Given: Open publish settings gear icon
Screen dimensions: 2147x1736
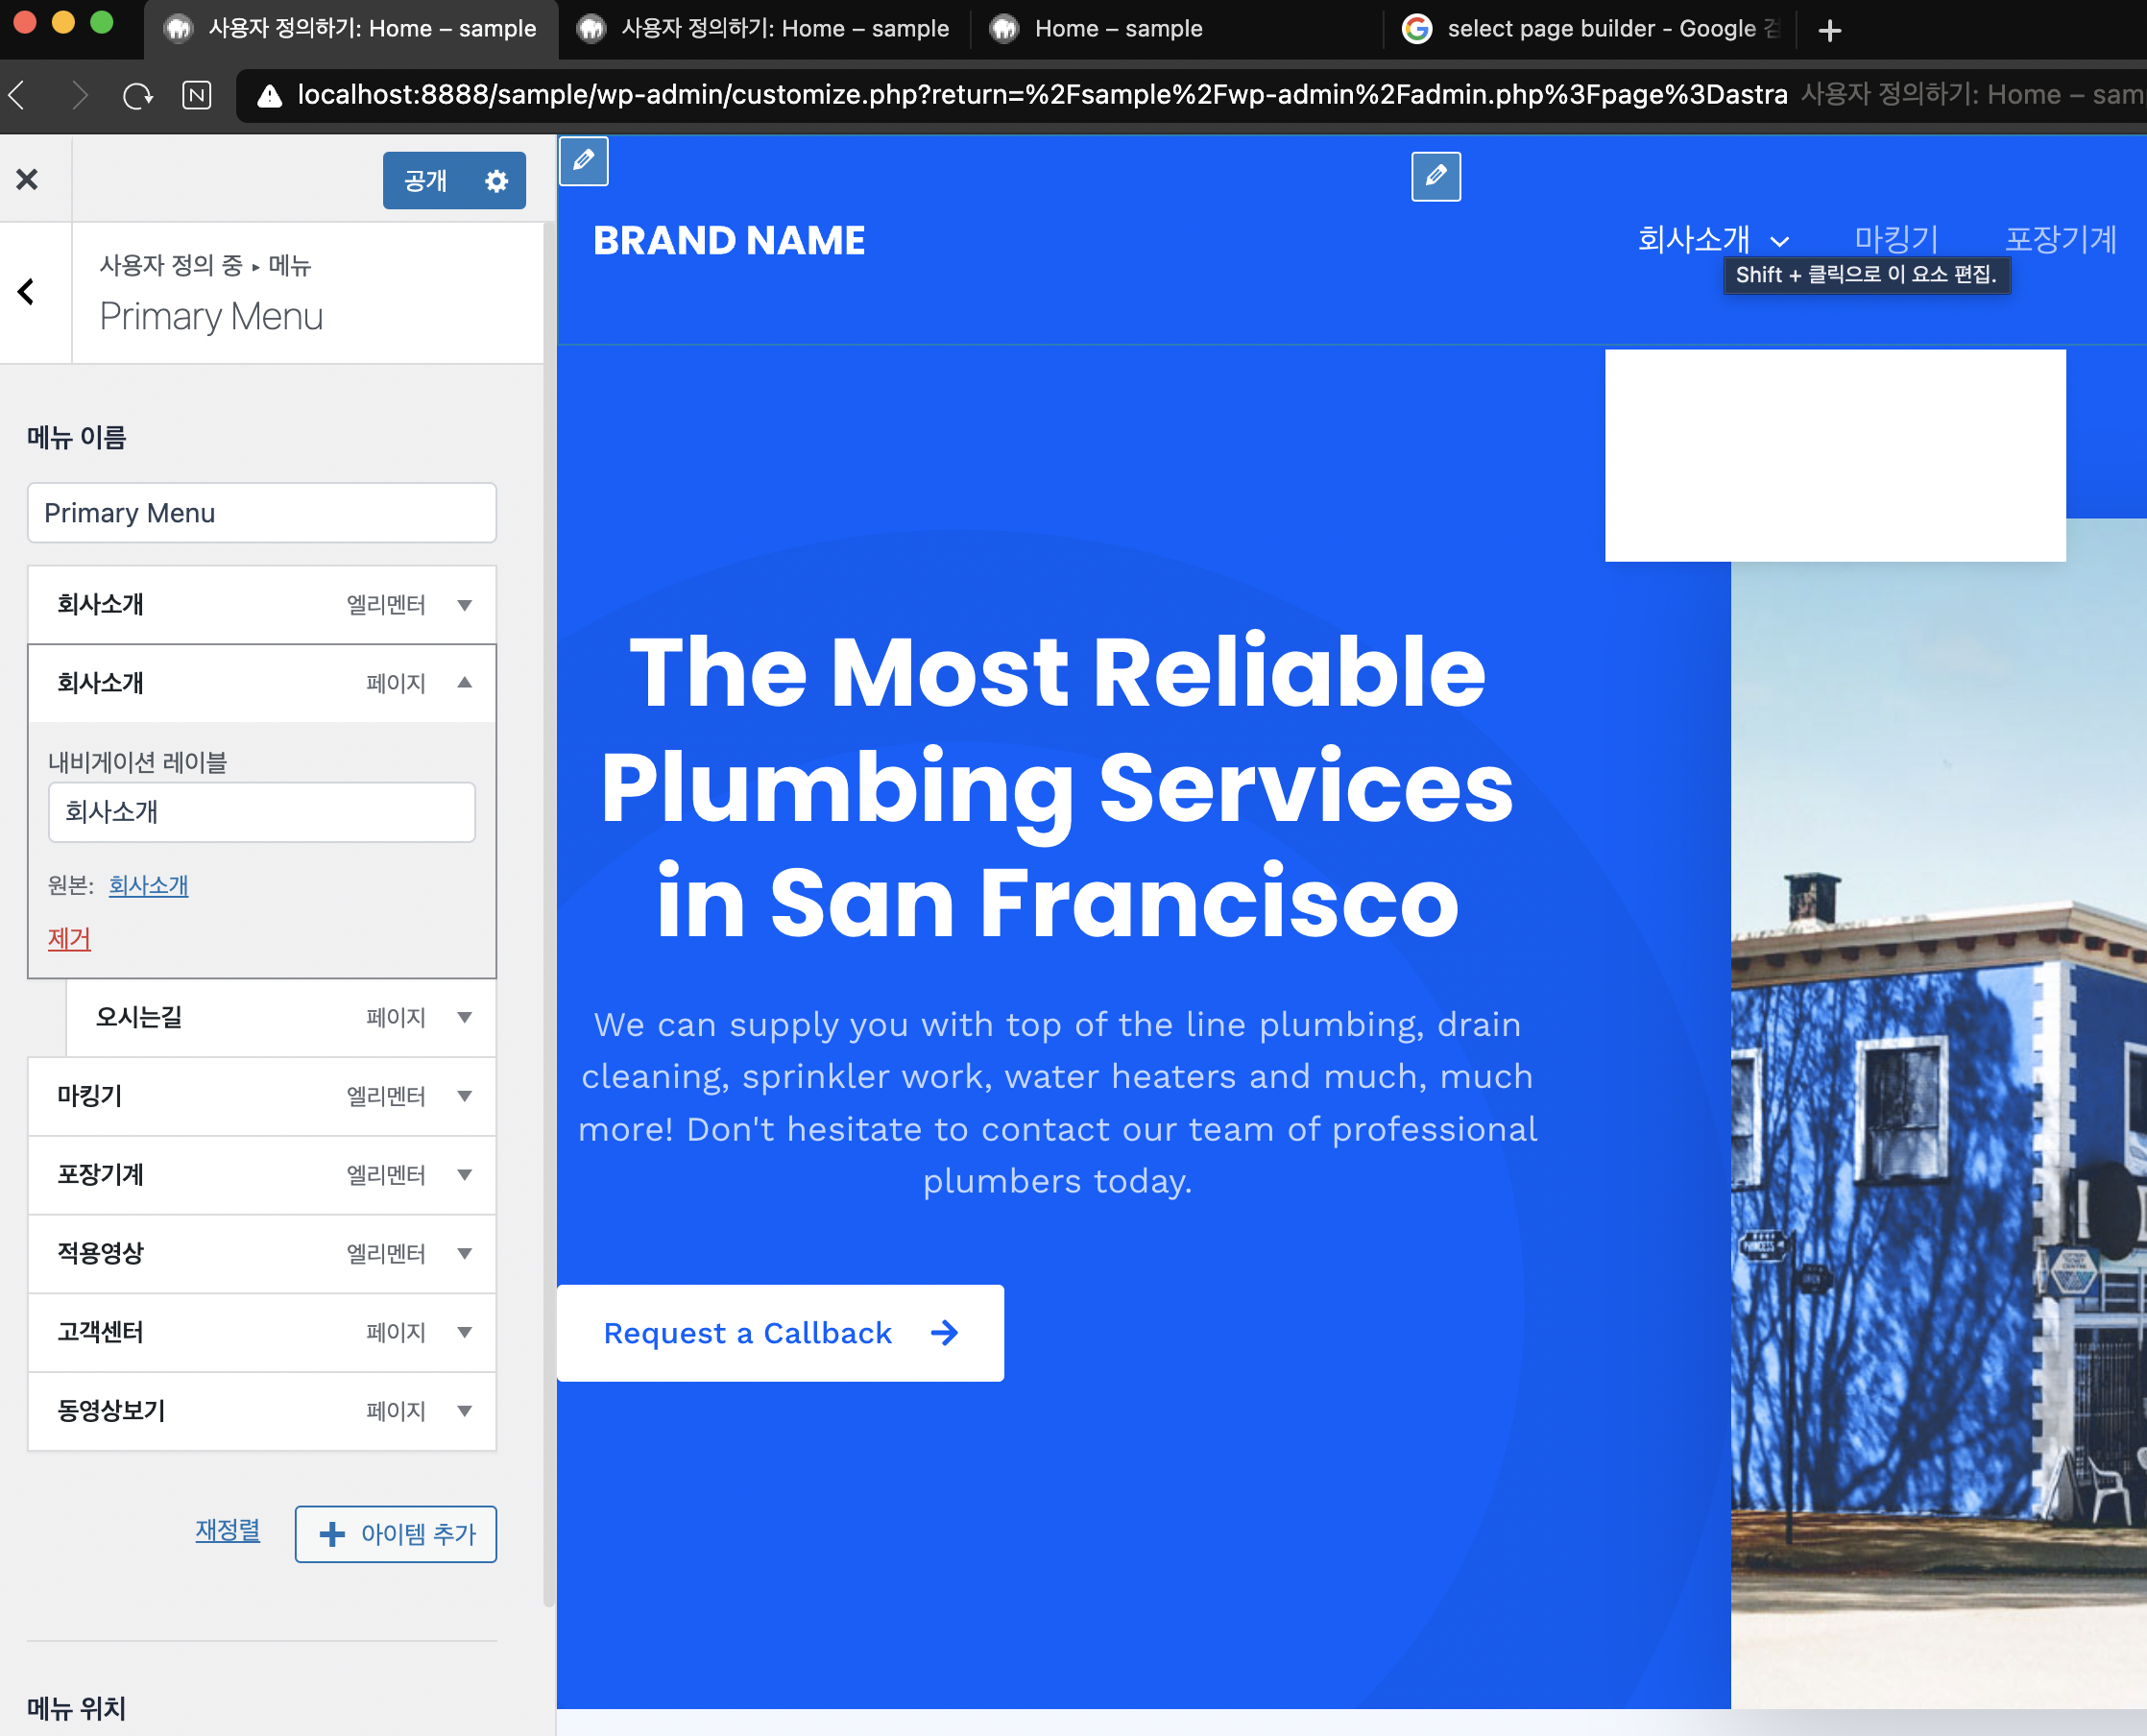Looking at the screenshot, I should (496, 181).
